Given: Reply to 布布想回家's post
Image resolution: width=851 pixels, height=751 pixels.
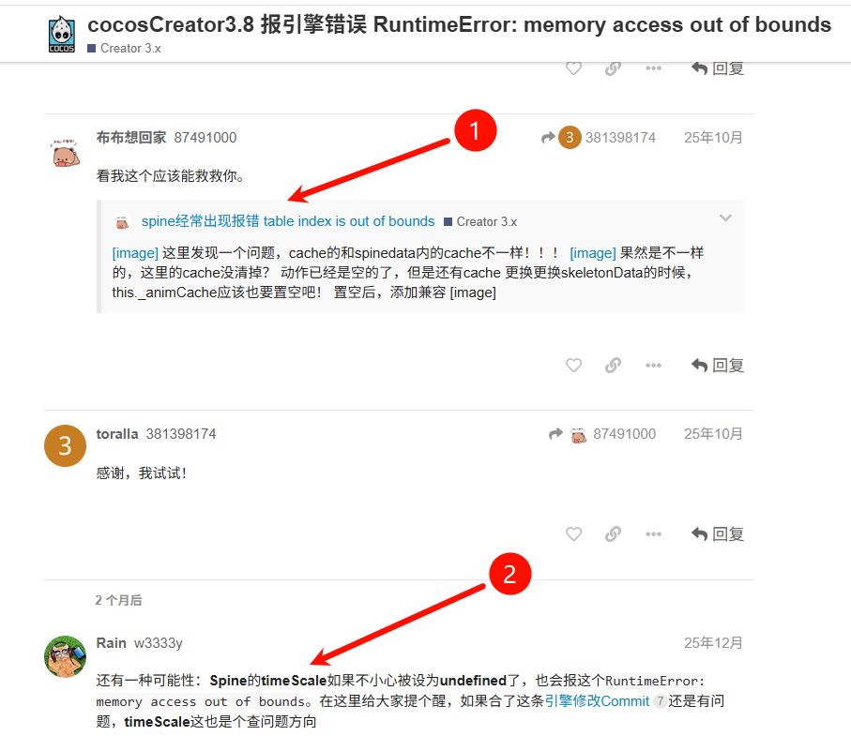Looking at the screenshot, I should (x=717, y=365).
